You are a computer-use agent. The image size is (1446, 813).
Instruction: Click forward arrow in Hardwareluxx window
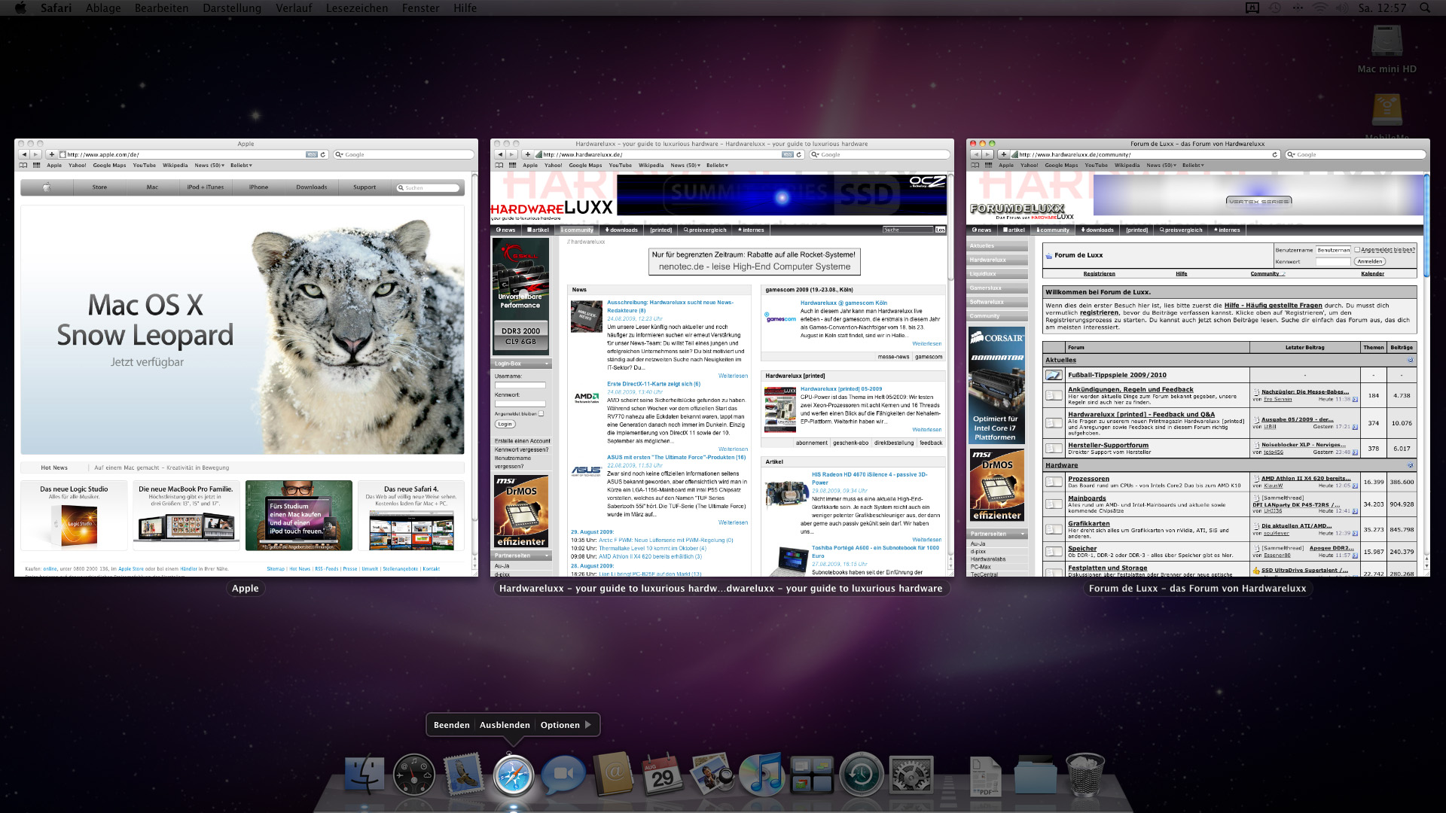pos(511,154)
